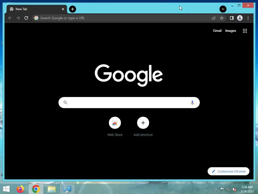Open the Gmail link
The image size is (258, 194).
pyautogui.click(x=217, y=31)
